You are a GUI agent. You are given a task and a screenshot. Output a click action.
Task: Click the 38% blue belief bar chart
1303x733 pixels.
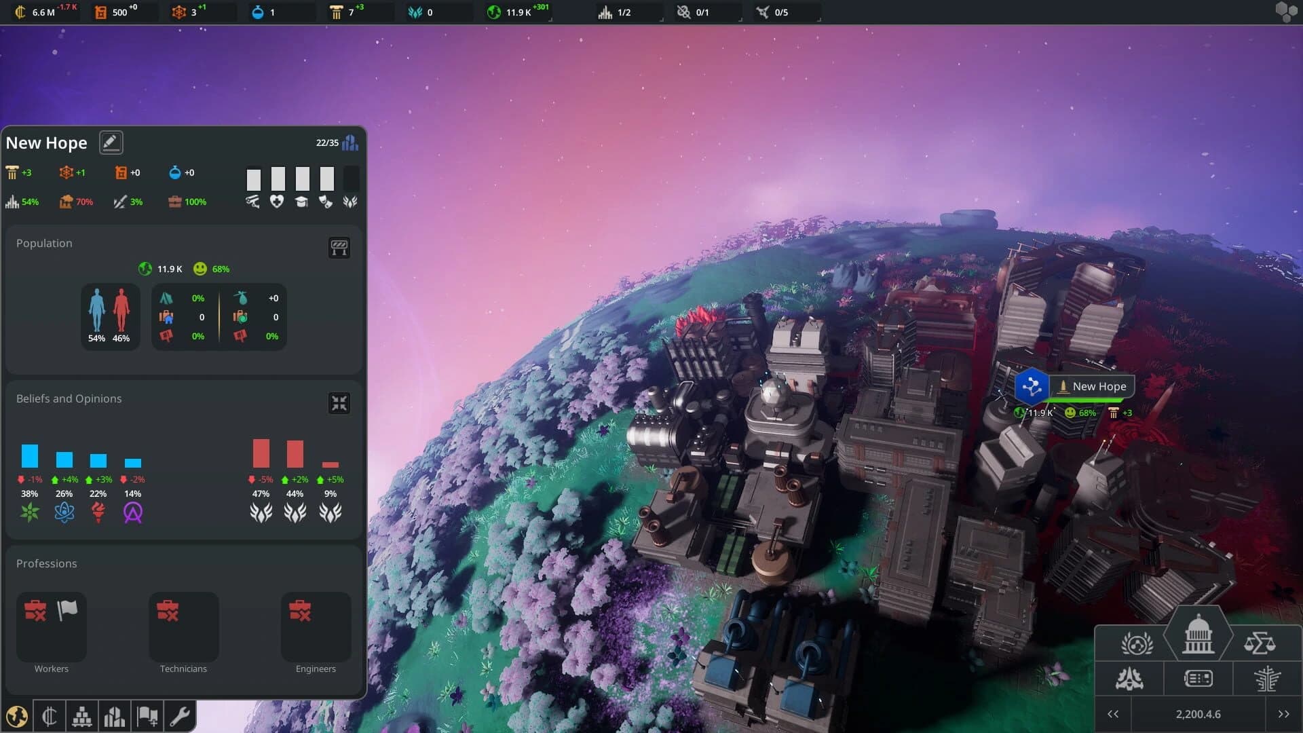click(30, 456)
